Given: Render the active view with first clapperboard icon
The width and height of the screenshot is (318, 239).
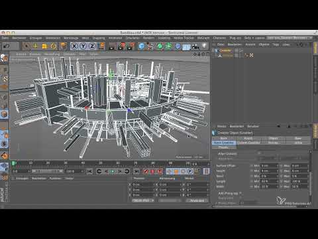Looking at the screenshot, I should (x=112, y=46).
